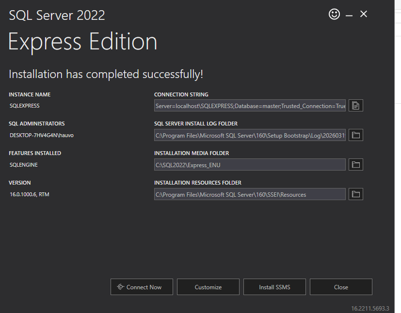Close the installer with the top X icon
Screen dimensions: 401x313
pos(364,15)
